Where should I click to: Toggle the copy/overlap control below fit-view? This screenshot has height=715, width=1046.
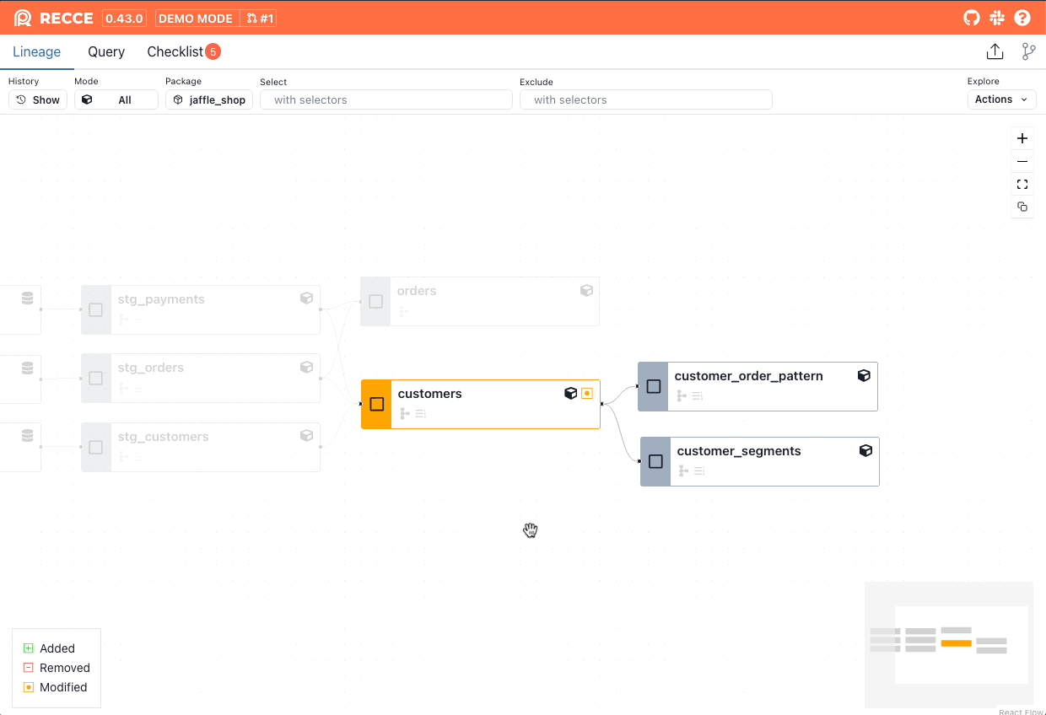[1022, 207]
